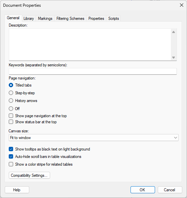Enable Show page navigation at the top
This screenshot has width=187, height=198.
click(11, 116)
